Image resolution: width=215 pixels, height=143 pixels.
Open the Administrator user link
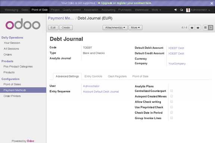[x=91, y=86]
